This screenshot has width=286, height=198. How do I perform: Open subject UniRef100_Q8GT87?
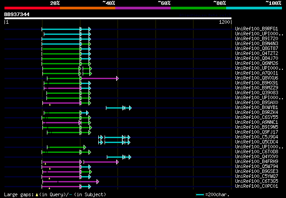[x=257, y=48]
